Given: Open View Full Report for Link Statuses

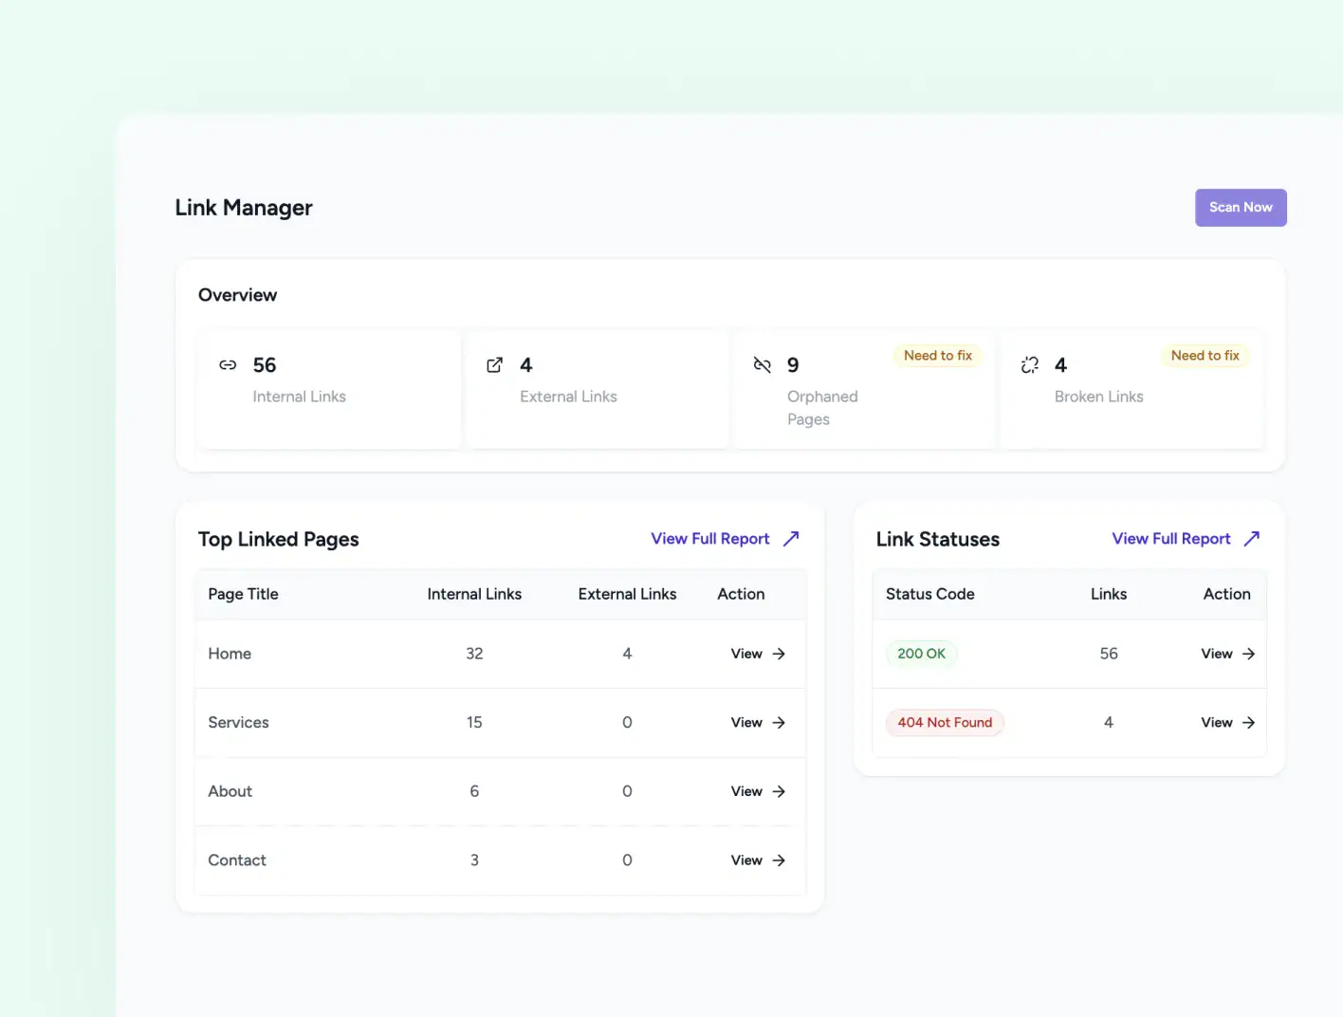Looking at the screenshot, I should pos(1171,539).
